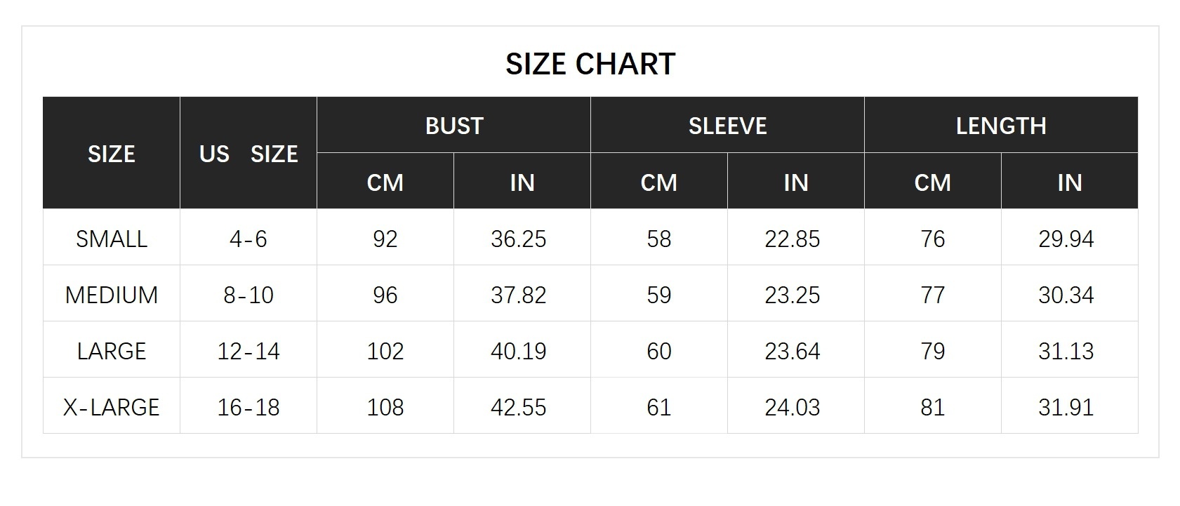Click the US size 4-6 cell
The height and width of the screenshot is (506, 1180).
click(248, 239)
